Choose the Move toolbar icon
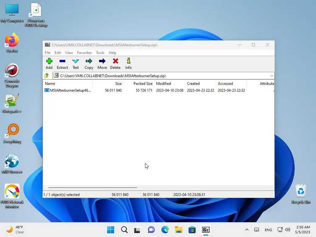The height and width of the screenshot is (237, 316). click(x=102, y=64)
